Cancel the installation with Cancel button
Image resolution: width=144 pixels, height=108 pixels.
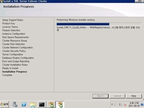[117, 96]
